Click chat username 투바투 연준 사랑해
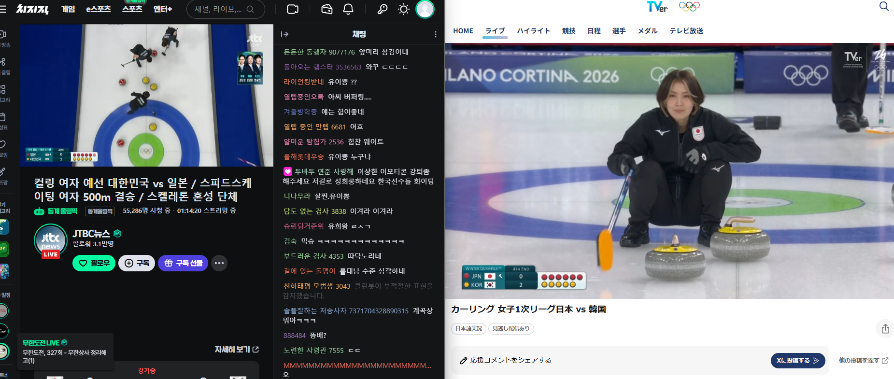This screenshot has height=379, width=894. pos(324,171)
